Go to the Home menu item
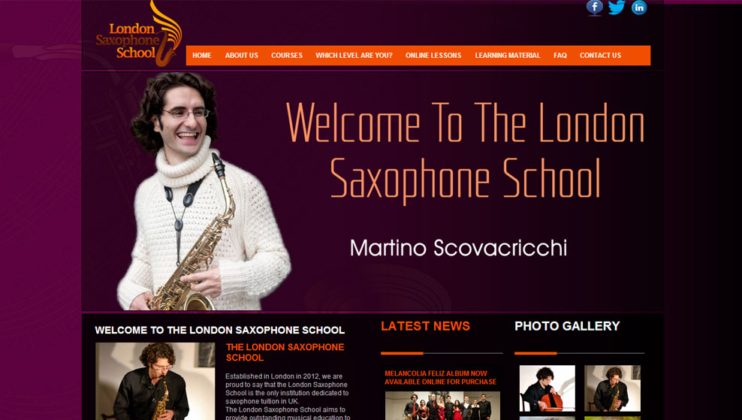The height and width of the screenshot is (420, 742). 202,56
